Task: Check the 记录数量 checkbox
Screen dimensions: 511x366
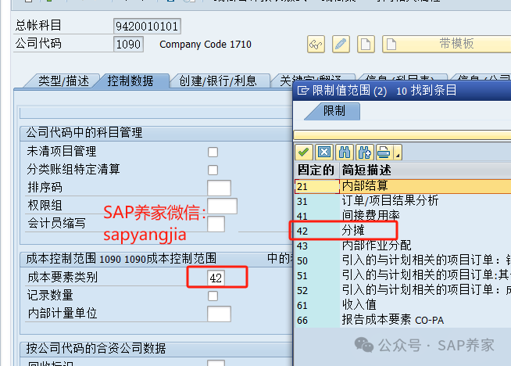Action: [213, 296]
